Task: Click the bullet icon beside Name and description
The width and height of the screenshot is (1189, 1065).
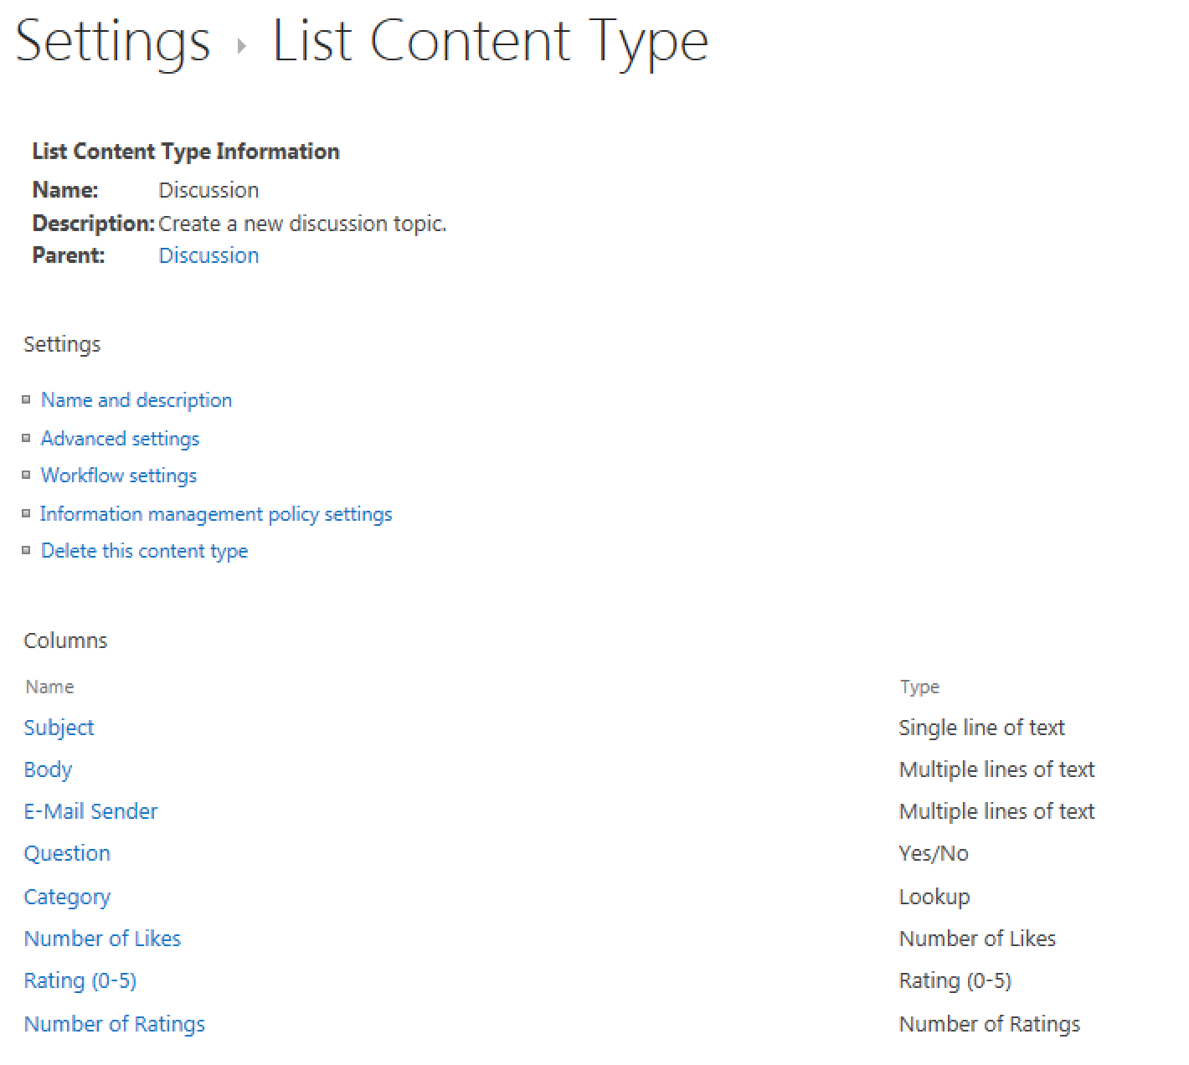Action: coord(26,399)
